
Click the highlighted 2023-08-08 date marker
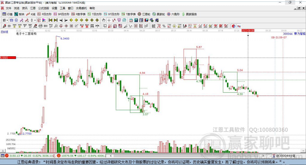(x=248, y=30)
